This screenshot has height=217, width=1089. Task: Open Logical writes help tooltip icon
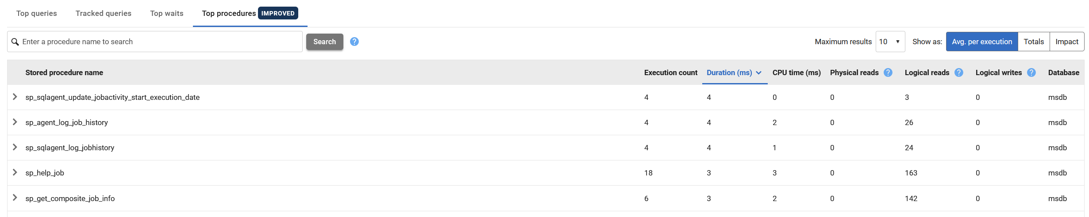tap(1031, 72)
